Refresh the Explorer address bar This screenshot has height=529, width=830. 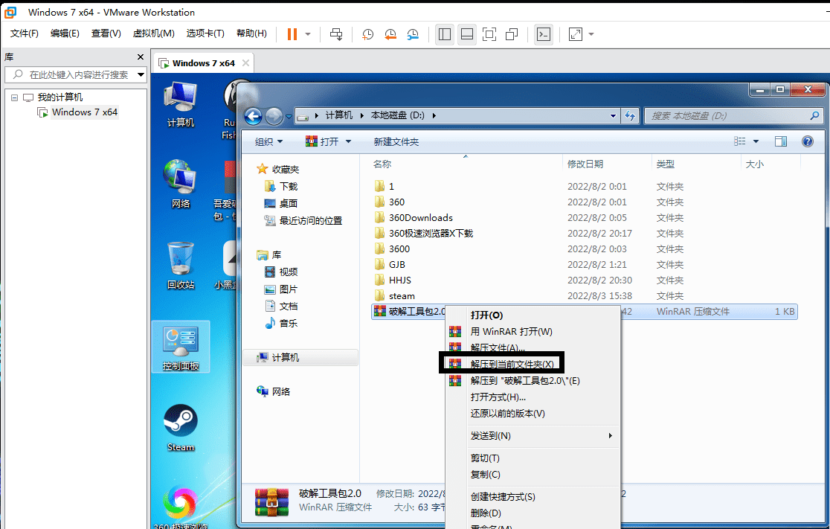point(630,115)
